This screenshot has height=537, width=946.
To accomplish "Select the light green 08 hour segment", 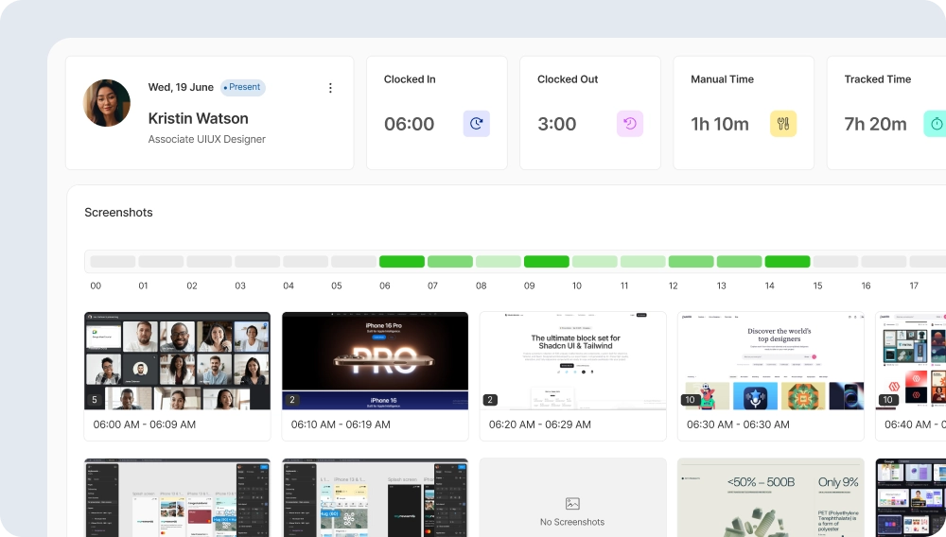I will 499,262.
